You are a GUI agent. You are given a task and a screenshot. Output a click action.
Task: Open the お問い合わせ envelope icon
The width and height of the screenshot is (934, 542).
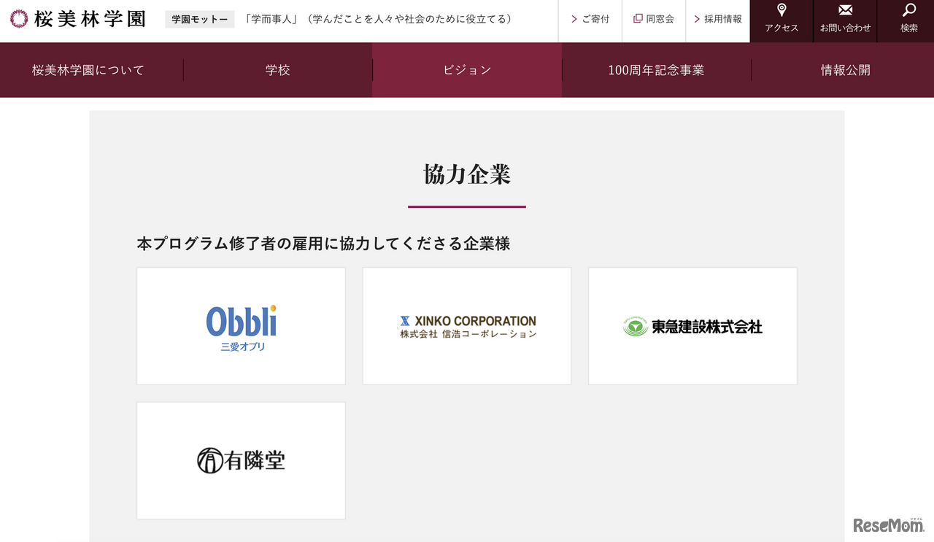(x=845, y=10)
